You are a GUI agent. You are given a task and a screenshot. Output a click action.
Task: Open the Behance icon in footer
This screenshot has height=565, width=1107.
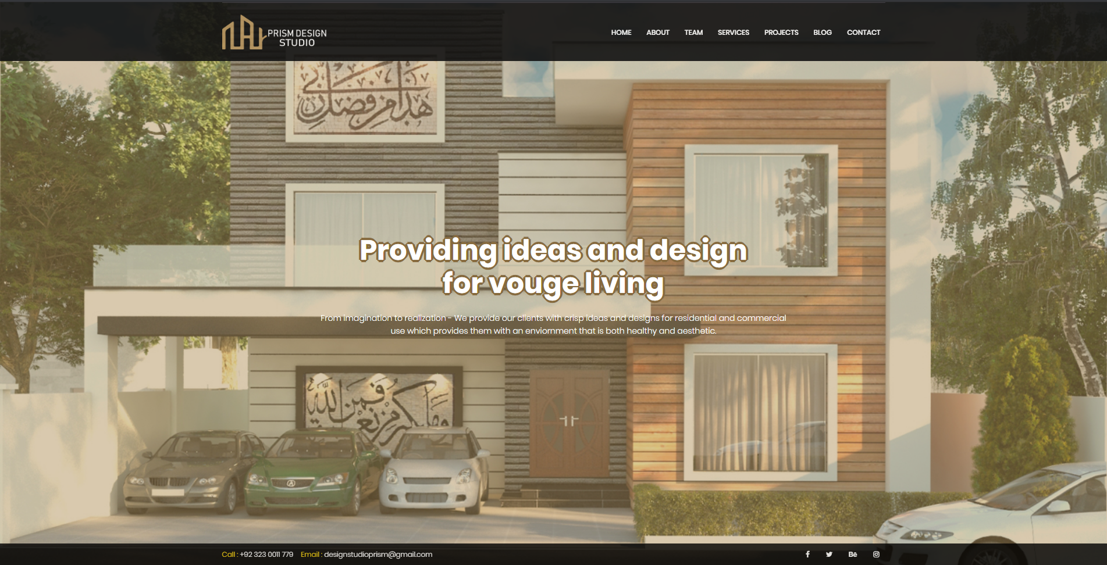click(x=852, y=555)
